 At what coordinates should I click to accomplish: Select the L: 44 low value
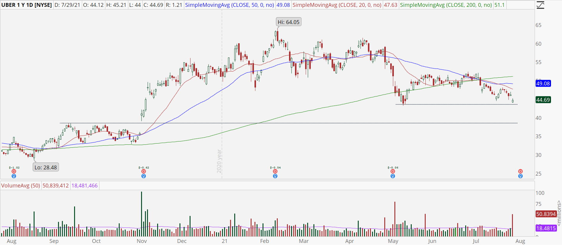(135, 5)
